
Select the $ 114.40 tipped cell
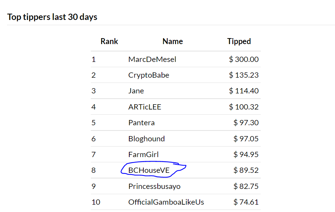tap(244, 91)
